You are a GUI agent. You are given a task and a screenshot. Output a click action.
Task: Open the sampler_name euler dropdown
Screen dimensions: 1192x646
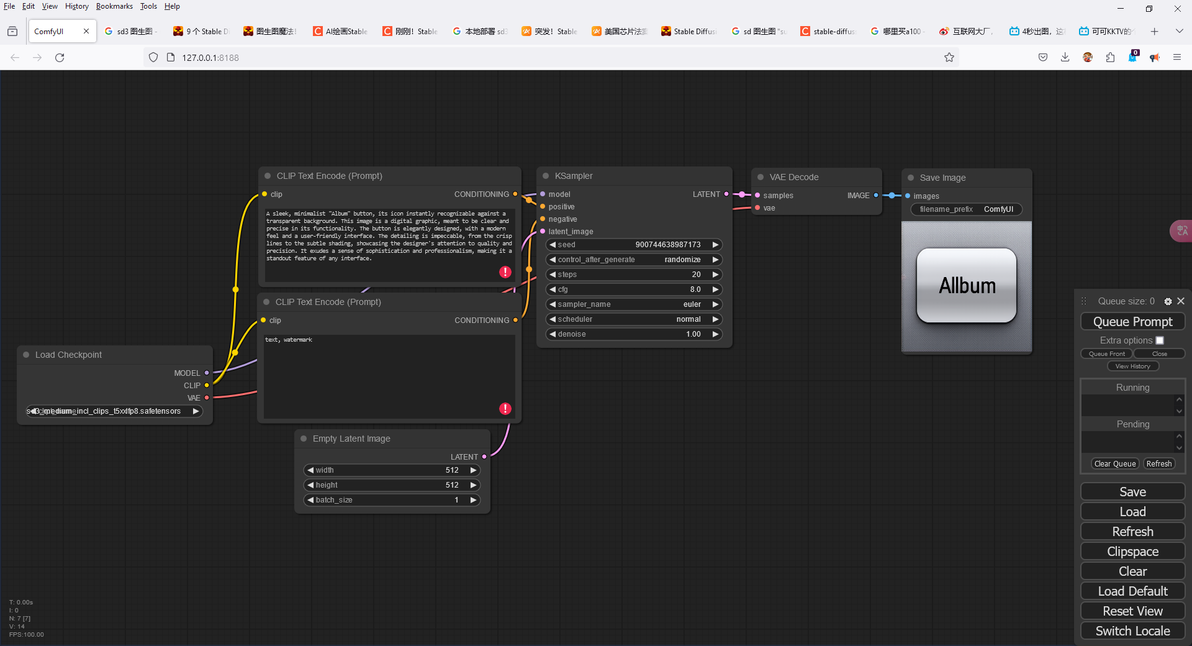(x=633, y=304)
